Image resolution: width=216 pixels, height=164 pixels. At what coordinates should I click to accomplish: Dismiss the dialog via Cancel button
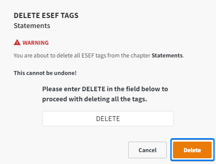pyautogui.click(x=148, y=150)
